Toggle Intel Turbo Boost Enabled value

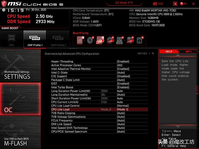click(x=123, y=87)
